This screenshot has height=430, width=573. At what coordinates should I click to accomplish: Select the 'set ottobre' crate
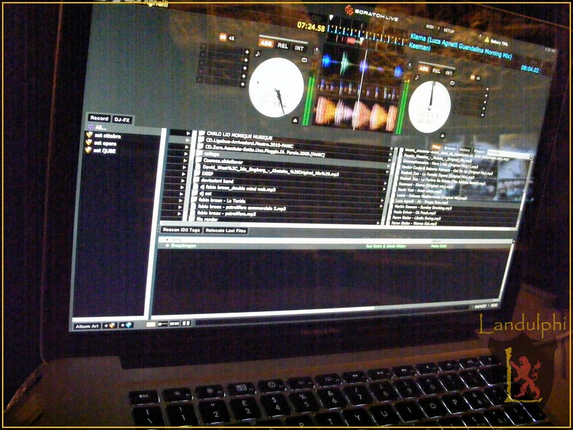point(107,136)
